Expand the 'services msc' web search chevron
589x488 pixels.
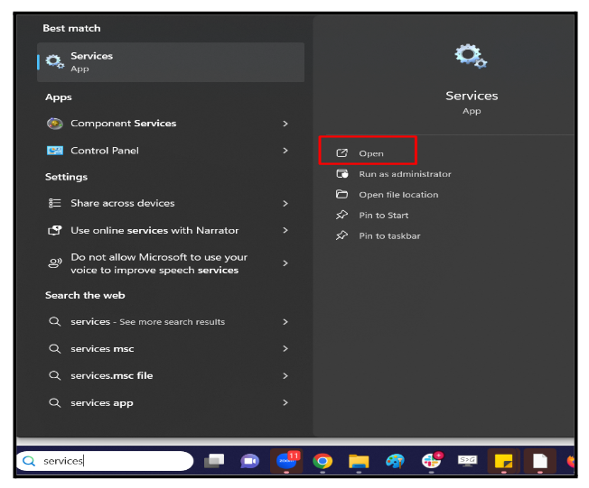coord(285,349)
